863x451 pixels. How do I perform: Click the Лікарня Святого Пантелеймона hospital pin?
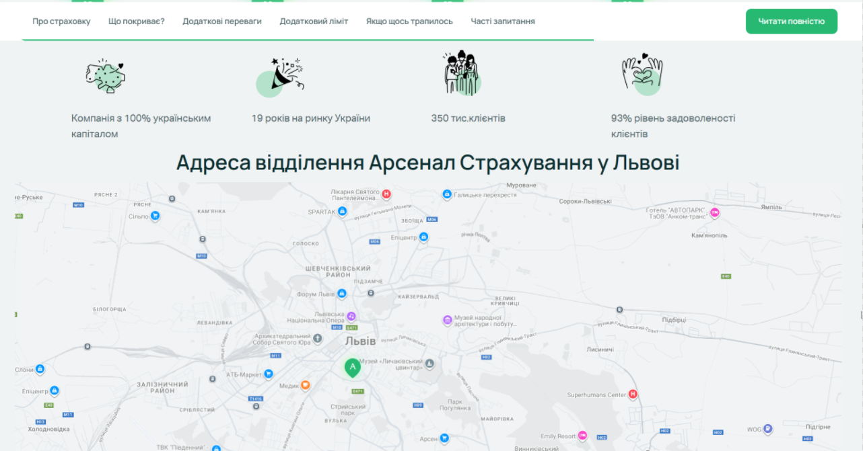386,194
